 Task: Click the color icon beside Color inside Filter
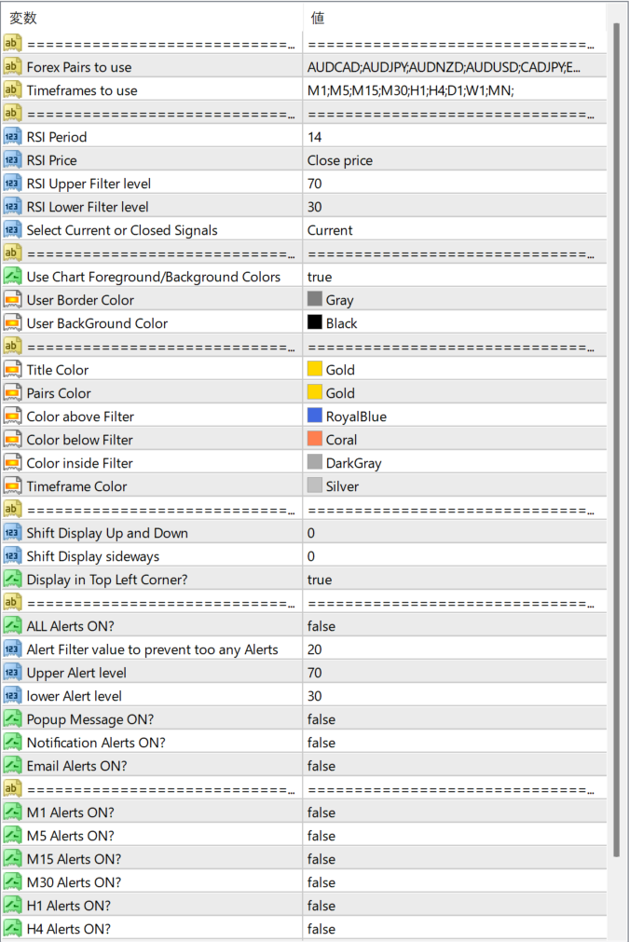point(12,462)
